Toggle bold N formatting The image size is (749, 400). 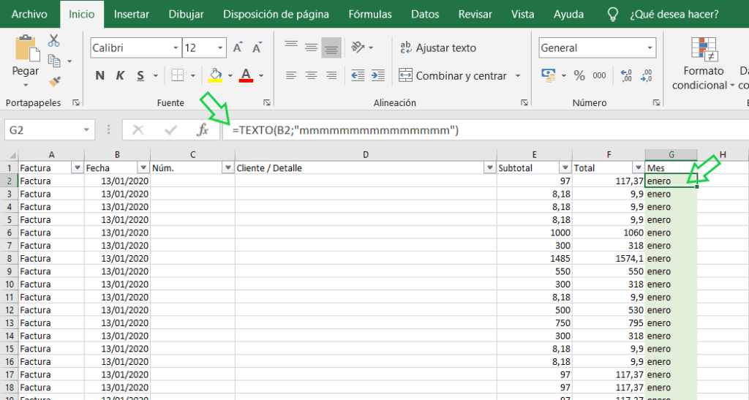point(99,75)
